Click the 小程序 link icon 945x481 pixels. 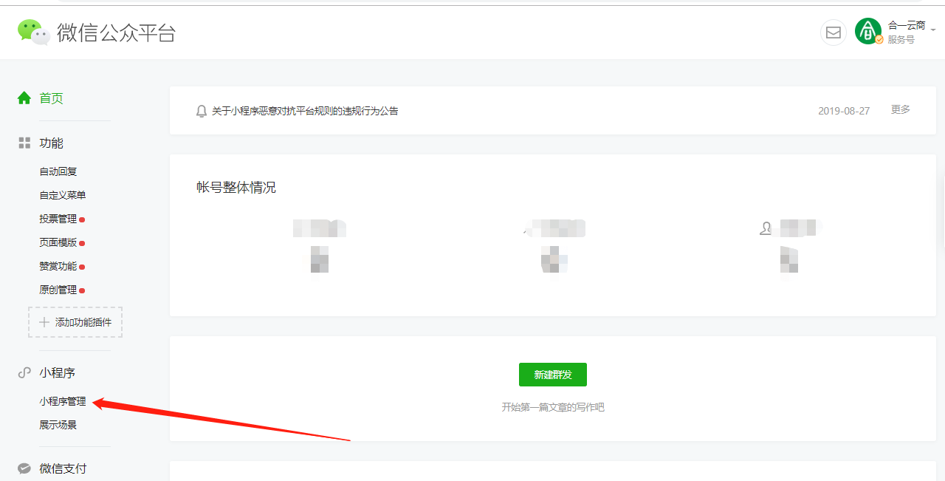point(24,373)
